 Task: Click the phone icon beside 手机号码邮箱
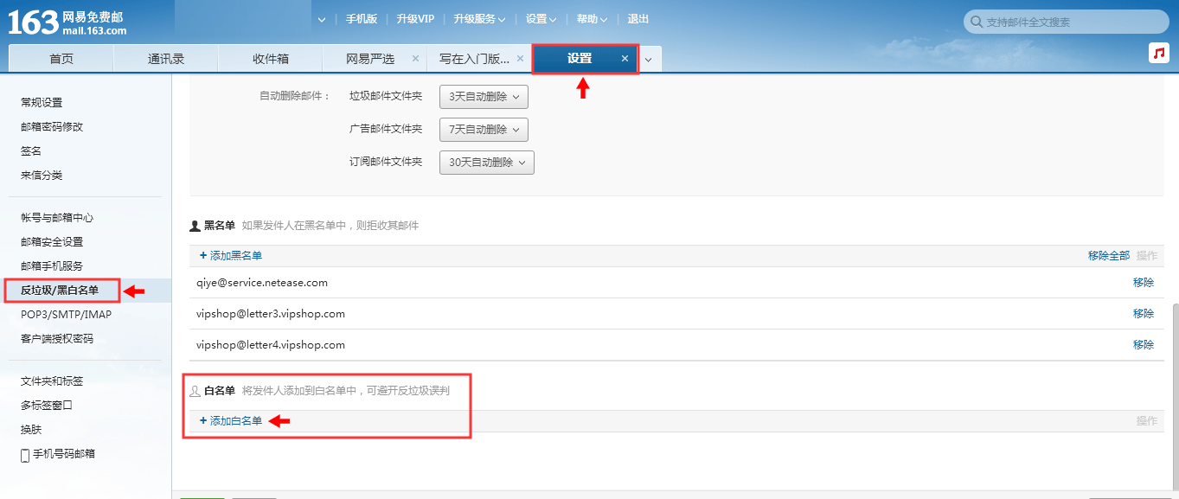[x=25, y=454]
